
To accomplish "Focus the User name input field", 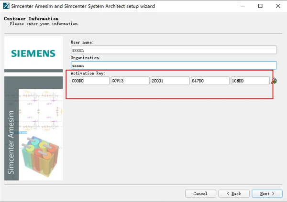I will tap(173, 50).
